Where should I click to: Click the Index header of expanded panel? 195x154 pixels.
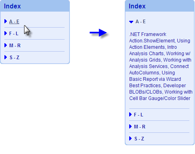tap(137, 6)
